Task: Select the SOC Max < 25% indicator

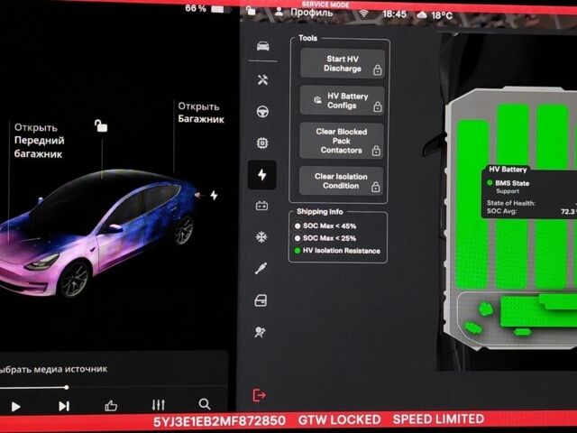Action: (x=325, y=238)
